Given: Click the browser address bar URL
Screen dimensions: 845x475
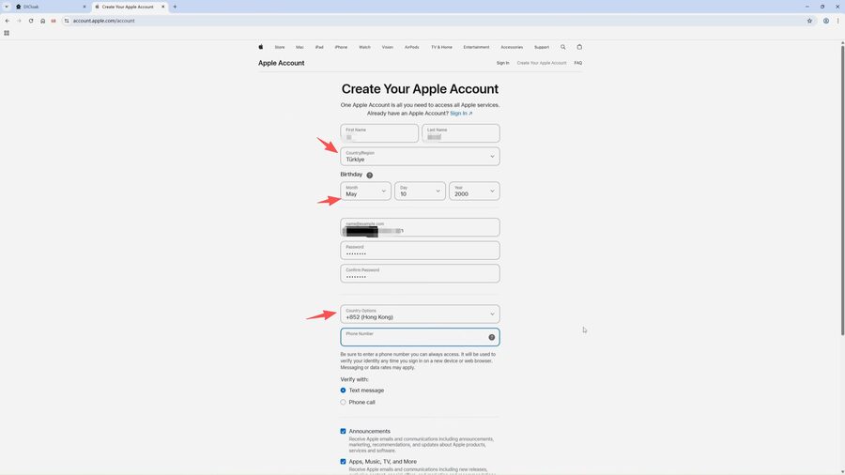Looking at the screenshot, I should click(x=103, y=21).
